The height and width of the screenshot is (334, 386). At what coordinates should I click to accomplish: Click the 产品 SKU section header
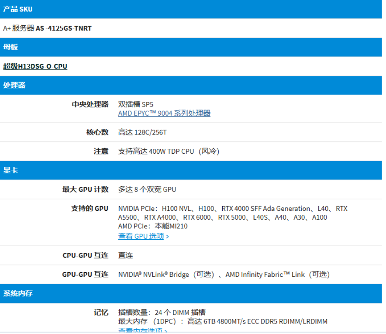[x=191, y=9]
